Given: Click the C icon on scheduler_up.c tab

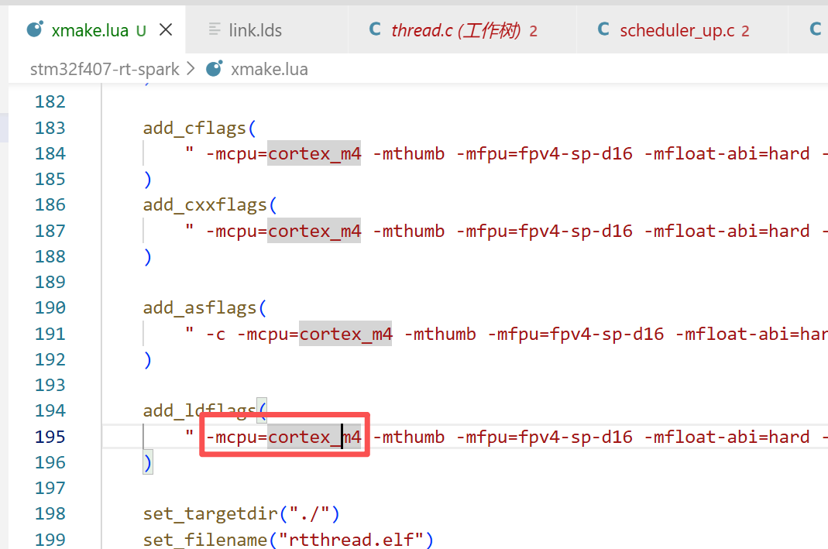Looking at the screenshot, I should click(x=603, y=29).
